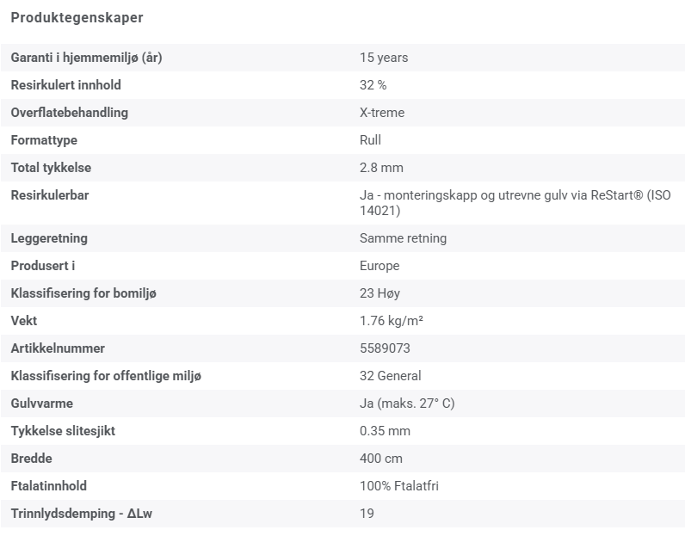Screen dimensions: 685x536
Task: Click the Produktegenskaper heading
Action: (x=77, y=17)
